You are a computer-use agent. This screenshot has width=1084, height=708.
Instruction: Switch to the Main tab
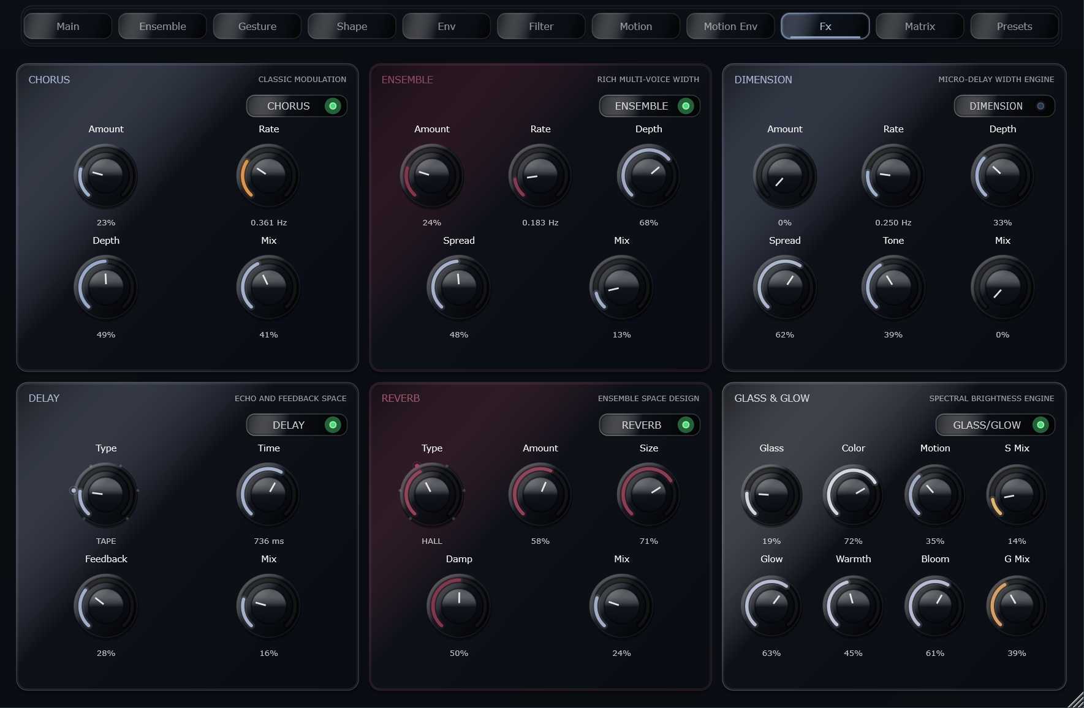67,26
